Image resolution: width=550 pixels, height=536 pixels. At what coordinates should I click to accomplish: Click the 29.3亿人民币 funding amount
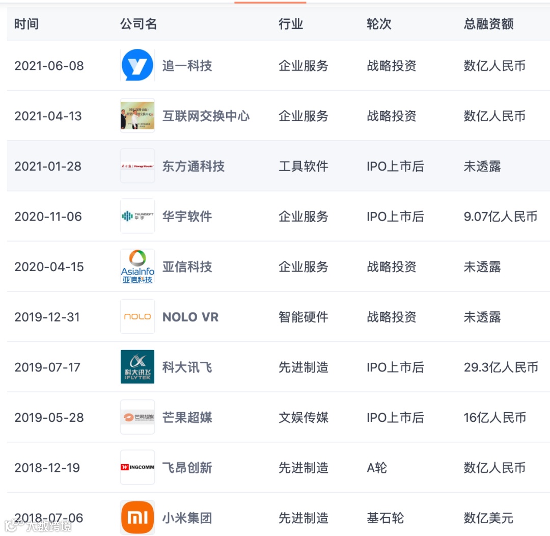click(501, 367)
